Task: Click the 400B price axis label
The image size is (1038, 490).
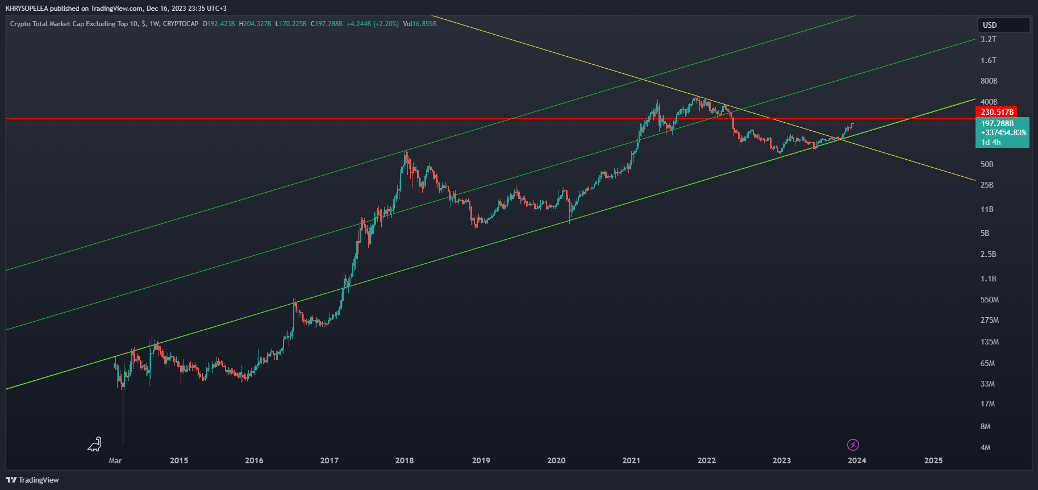Action: (989, 102)
